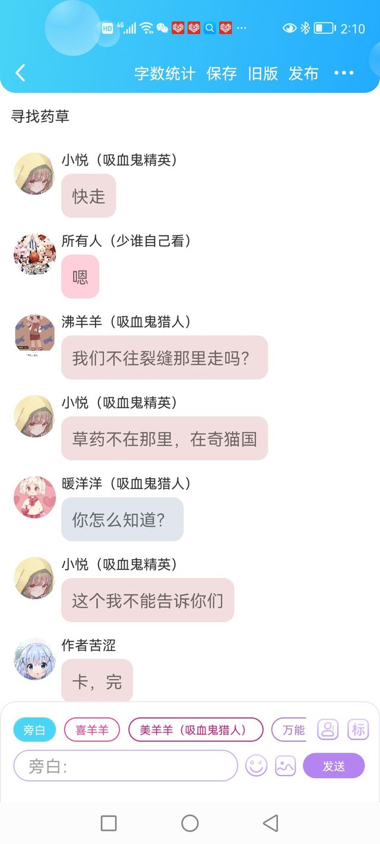This screenshot has height=844, width=380.
Task: Open 字数统计 word count
Action: 164,74
